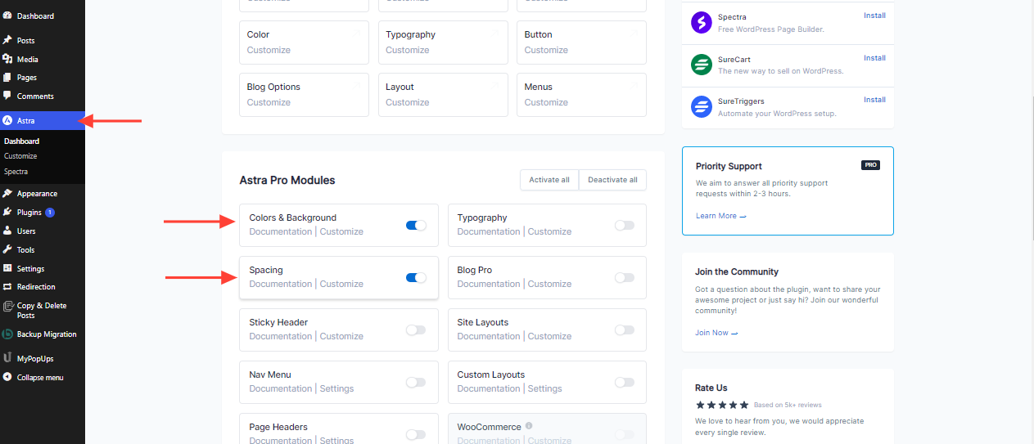Open the Layout Customize card
The image size is (1034, 444).
click(x=442, y=95)
